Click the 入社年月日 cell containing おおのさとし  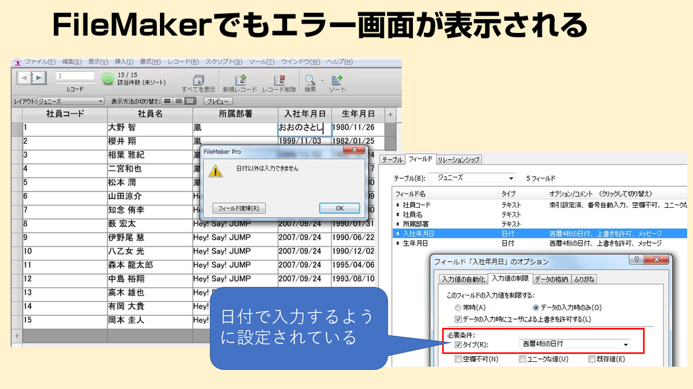pos(304,128)
